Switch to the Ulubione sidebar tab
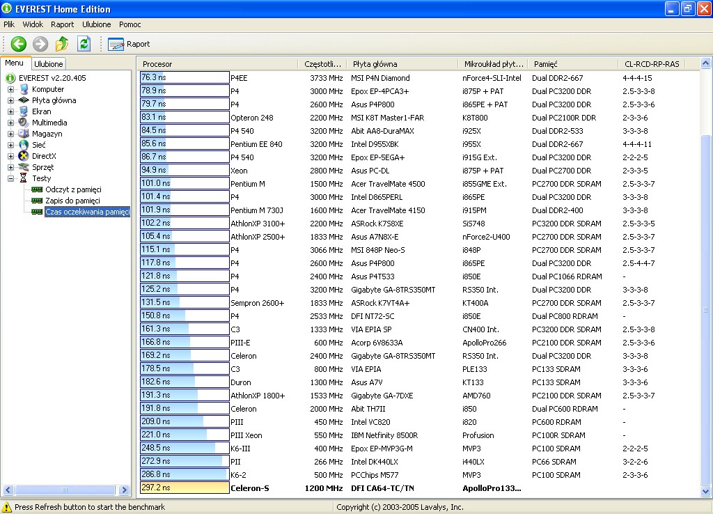The width and height of the screenshot is (713, 514). pos(49,64)
